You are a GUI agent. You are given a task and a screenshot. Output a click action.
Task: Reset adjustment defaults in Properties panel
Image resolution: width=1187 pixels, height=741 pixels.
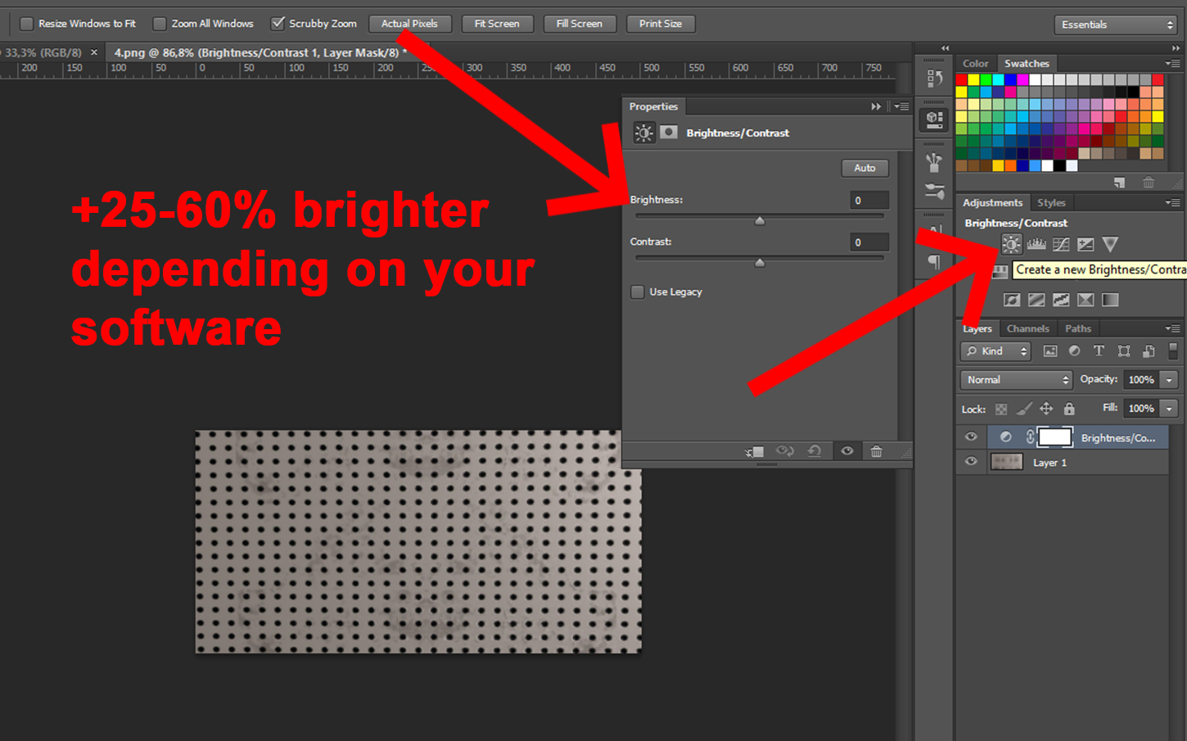tap(815, 451)
